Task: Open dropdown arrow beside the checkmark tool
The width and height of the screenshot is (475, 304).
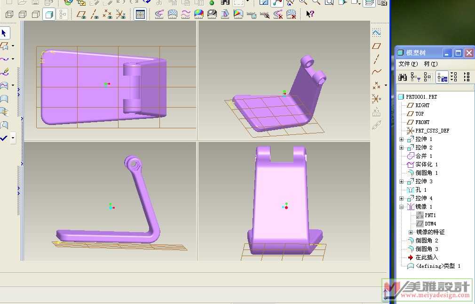Action: 13,138
